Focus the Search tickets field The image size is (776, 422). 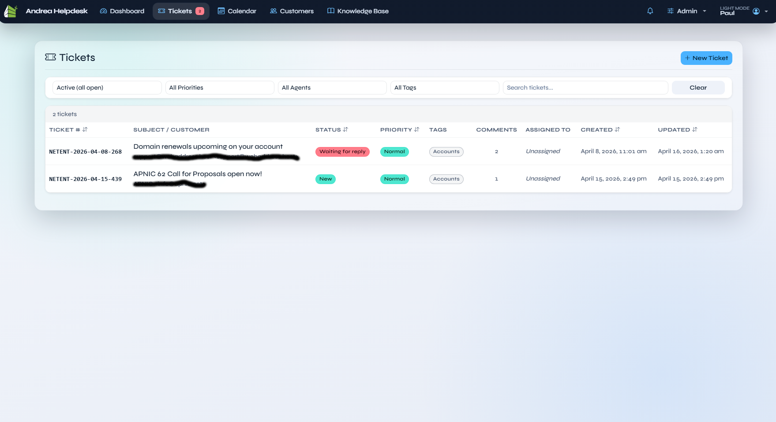585,88
